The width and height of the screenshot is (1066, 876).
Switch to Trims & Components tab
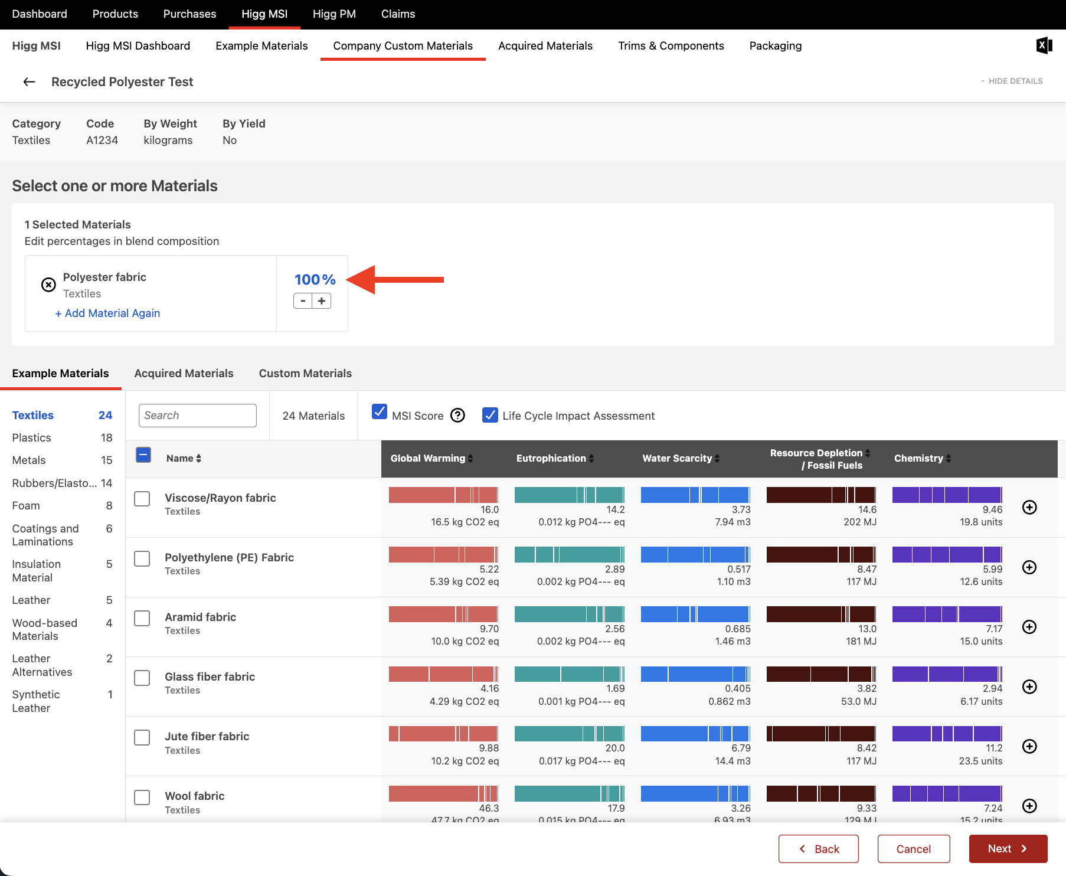(x=671, y=45)
